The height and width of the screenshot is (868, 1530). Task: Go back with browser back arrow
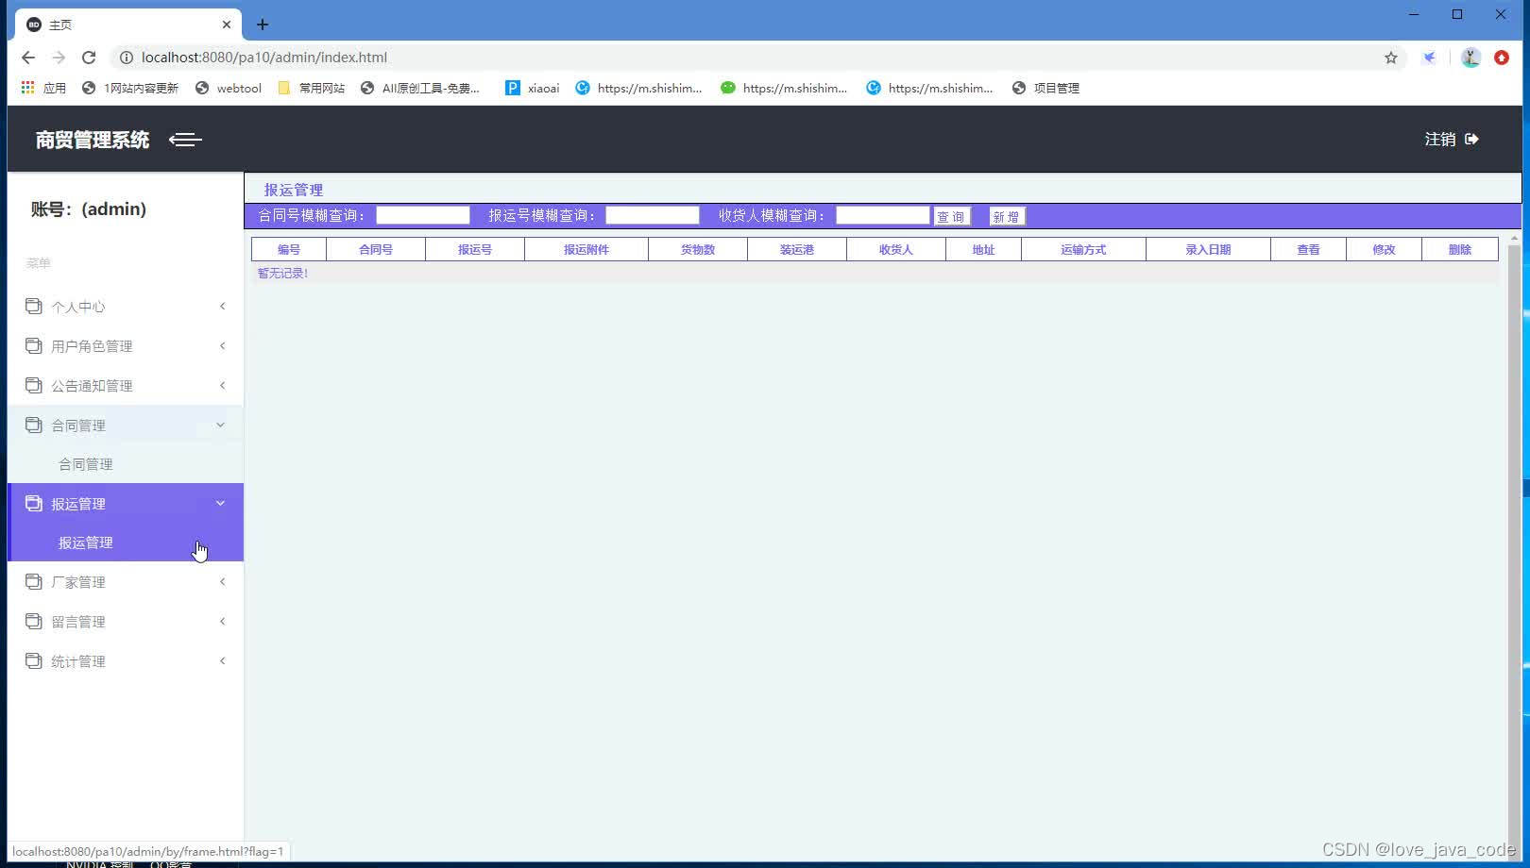[x=28, y=58]
